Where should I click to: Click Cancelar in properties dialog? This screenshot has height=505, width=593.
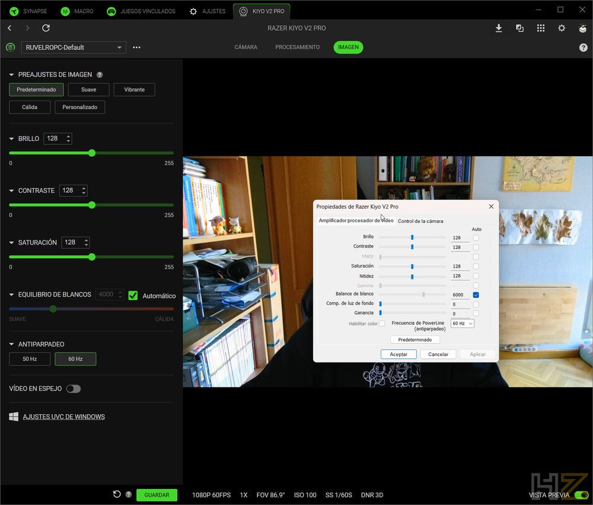coord(438,354)
